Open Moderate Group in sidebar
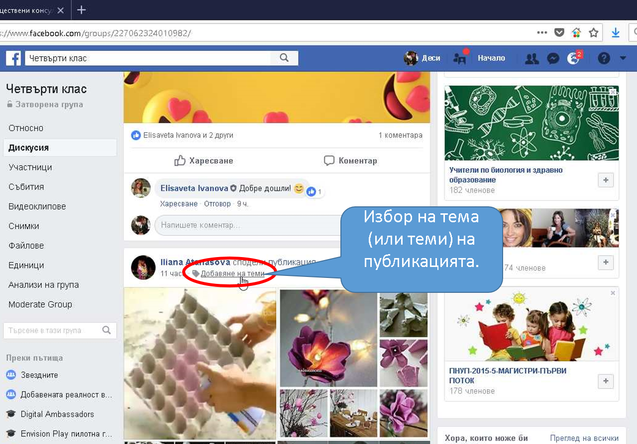Screen dimensions: 637x444 40,304
